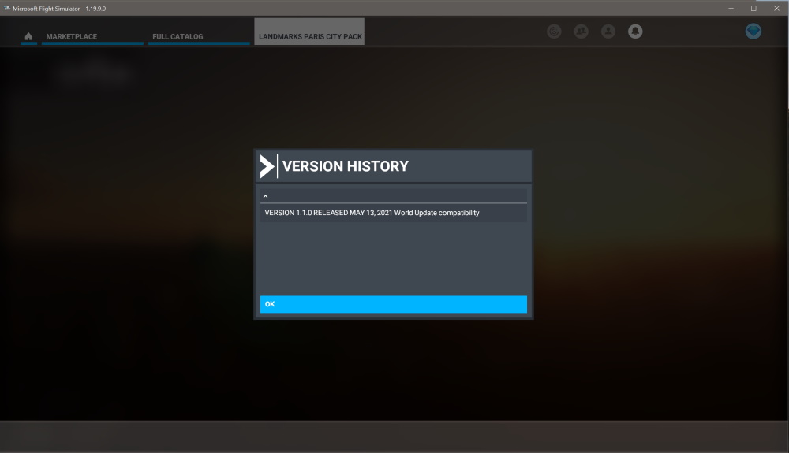Select the Landmarks Paris City Pack tab

[x=309, y=32]
